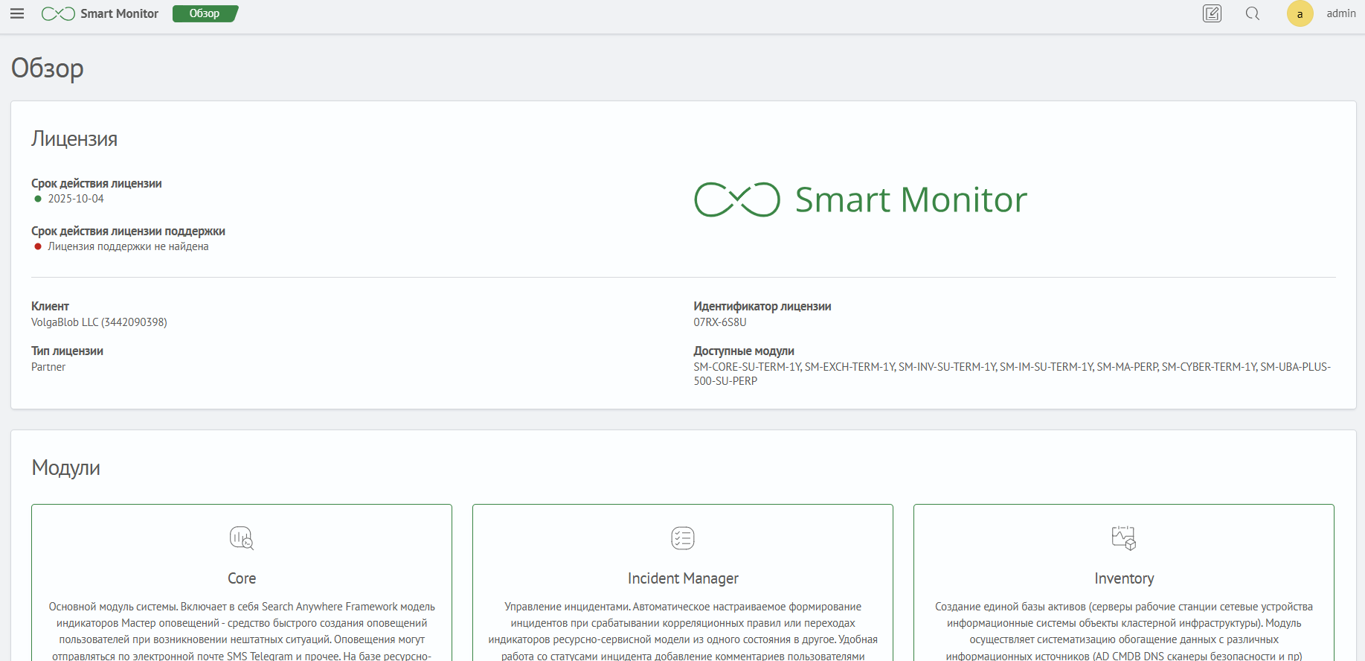Click the Incident Manager module icon
The width and height of the screenshot is (1365, 661).
pyautogui.click(x=683, y=537)
